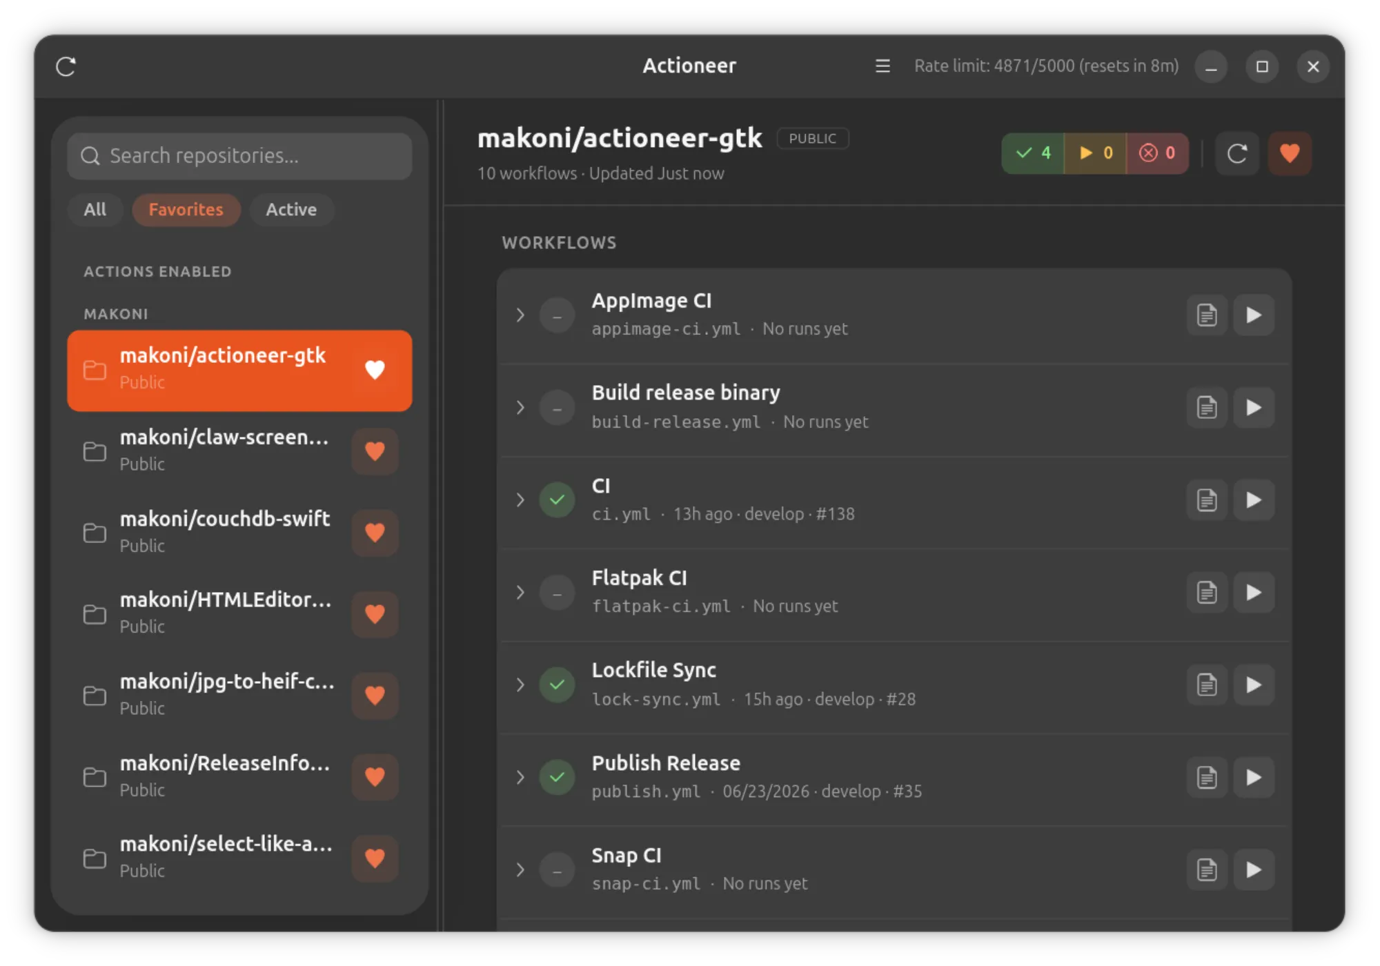1380x966 pixels.
Task: Run the Flatpak CI workflow
Action: [1254, 593]
